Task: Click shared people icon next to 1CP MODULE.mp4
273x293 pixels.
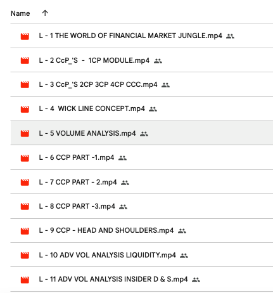Action: coord(158,61)
